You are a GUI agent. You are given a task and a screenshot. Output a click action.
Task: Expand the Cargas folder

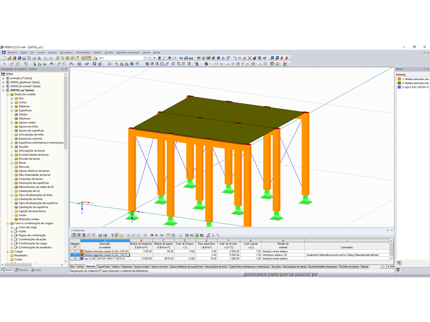[8, 251]
